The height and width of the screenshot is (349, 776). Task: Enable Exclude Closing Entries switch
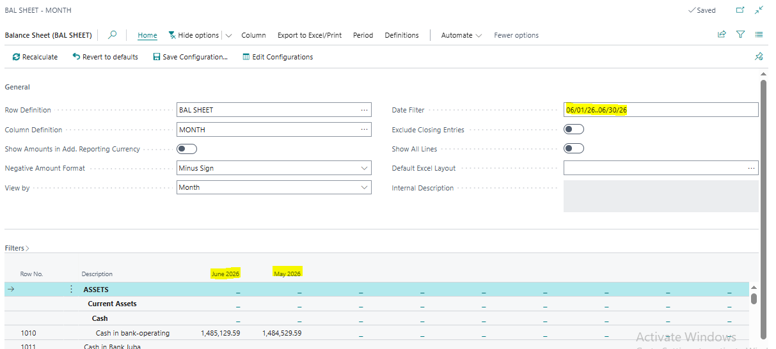tap(574, 129)
